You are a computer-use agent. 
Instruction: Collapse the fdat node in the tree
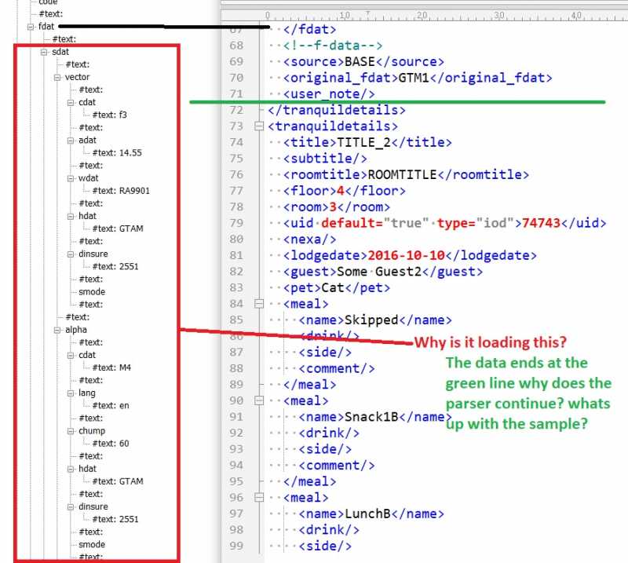31,27
